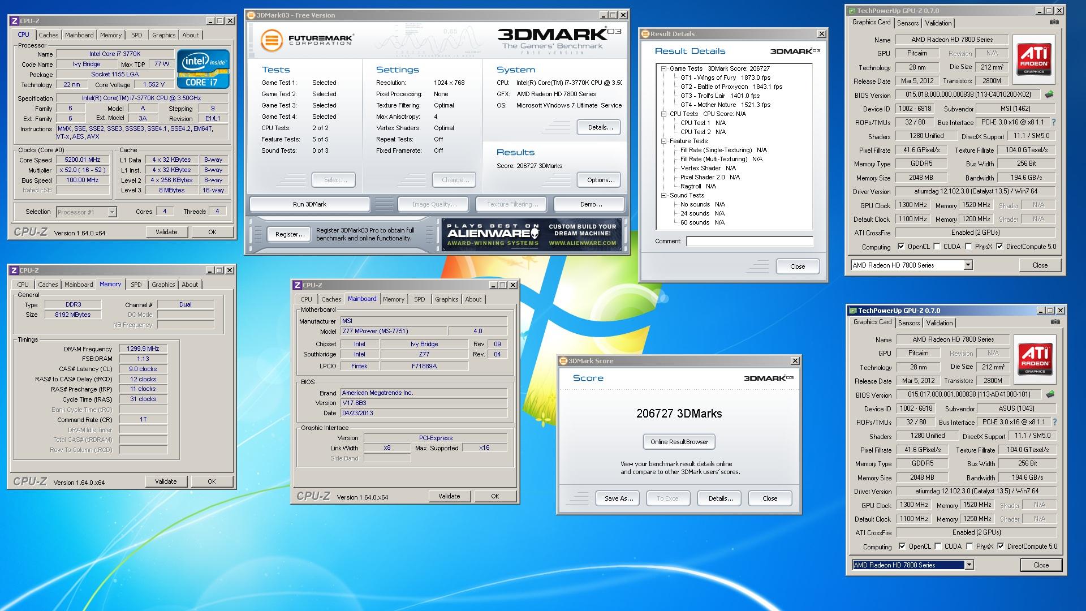Click the 3DMark Score window title icon
This screenshot has width=1086, height=611.
click(x=563, y=361)
